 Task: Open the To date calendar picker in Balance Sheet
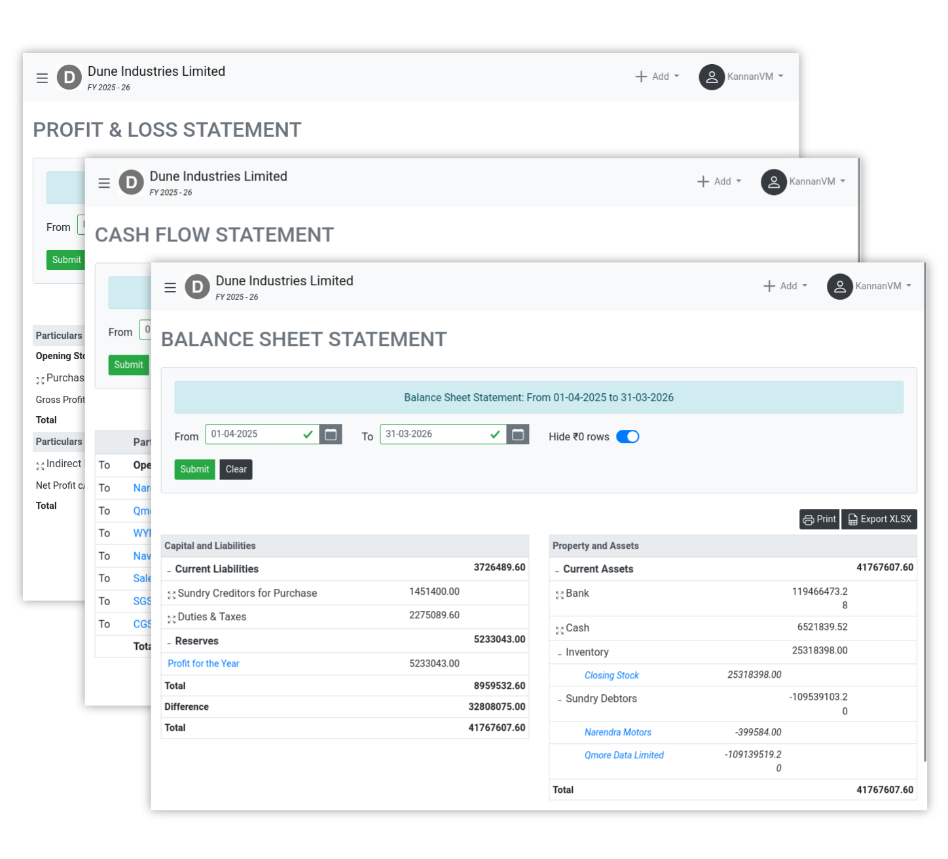pyautogui.click(x=518, y=434)
